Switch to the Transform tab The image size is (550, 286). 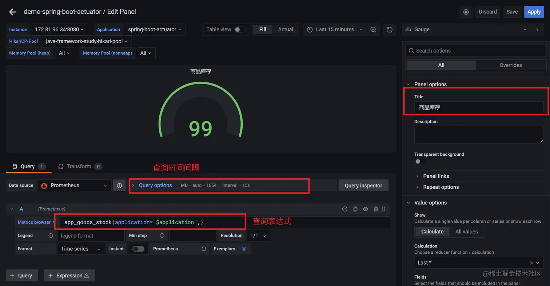click(80, 167)
